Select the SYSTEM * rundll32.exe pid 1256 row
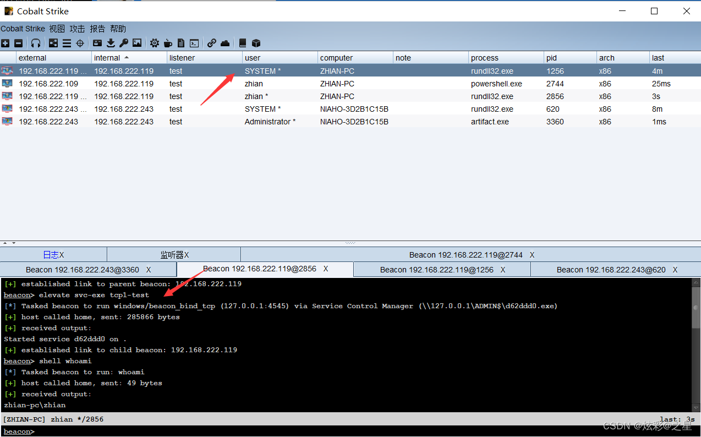Viewport: 701px width, 437px height. click(350, 71)
